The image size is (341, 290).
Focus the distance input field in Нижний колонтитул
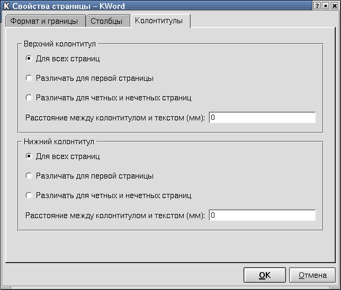tap(262, 216)
